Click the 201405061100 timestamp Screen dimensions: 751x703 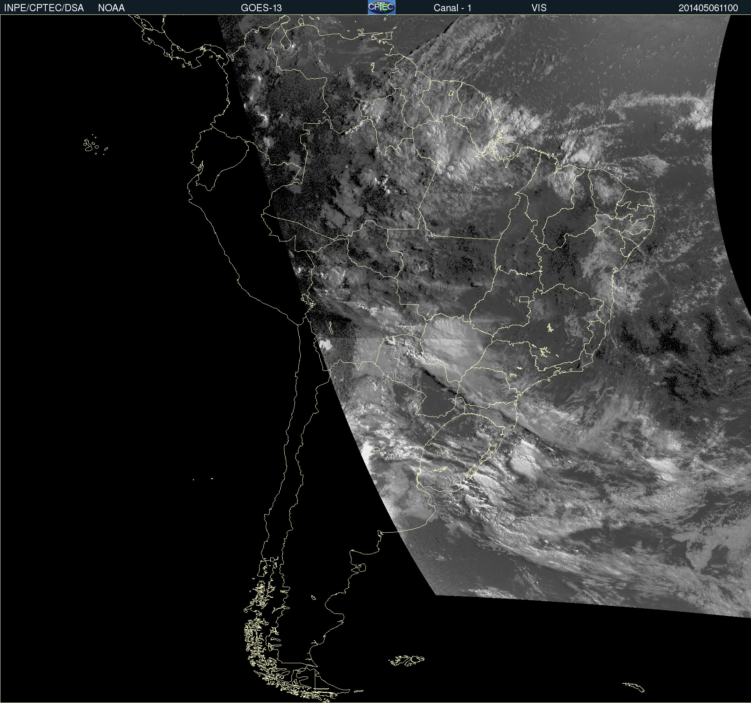tap(708, 8)
